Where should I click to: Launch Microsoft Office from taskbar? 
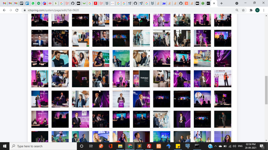(111, 146)
